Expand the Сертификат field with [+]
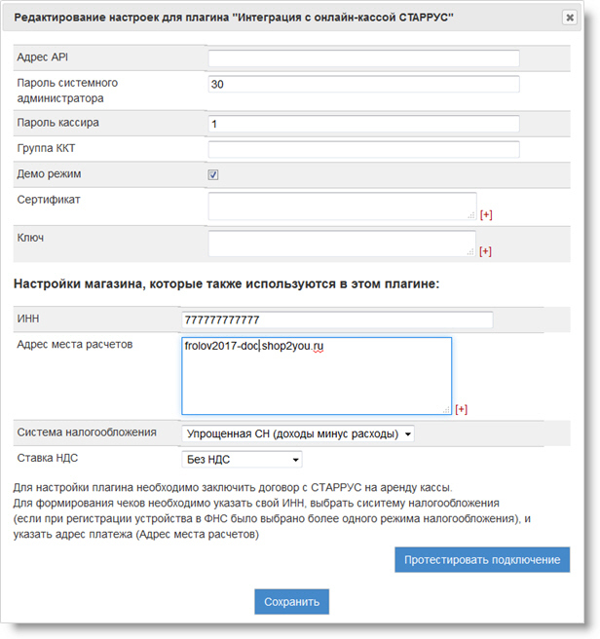Image resolution: width=600 pixels, height=639 pixels. pos(486,214)
